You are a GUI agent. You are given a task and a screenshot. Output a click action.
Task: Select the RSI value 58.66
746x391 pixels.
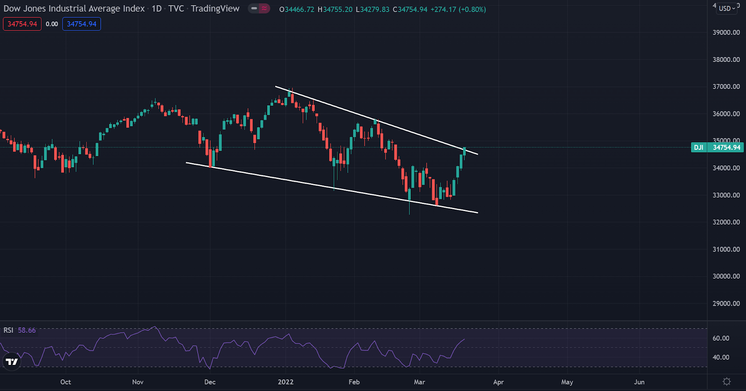pos(27,330)
